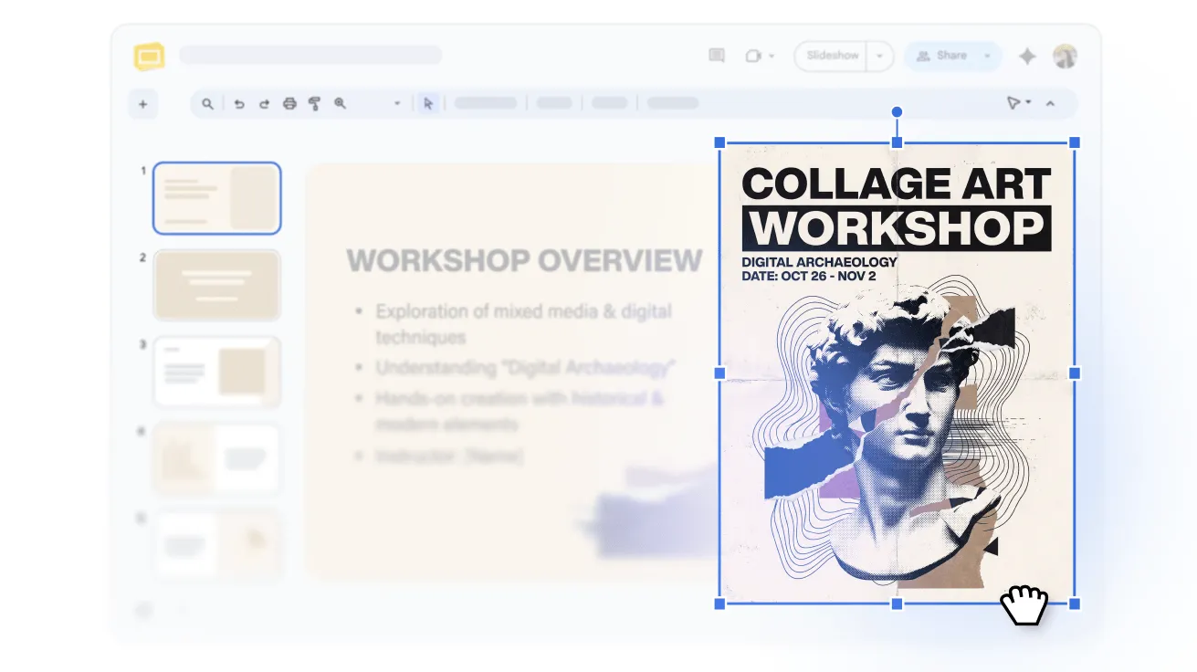Click the "Understanding Digital Archaeology" bullet
This screenshot has height=672, width=1197.
pyautogui.click(x=525, y=368)
